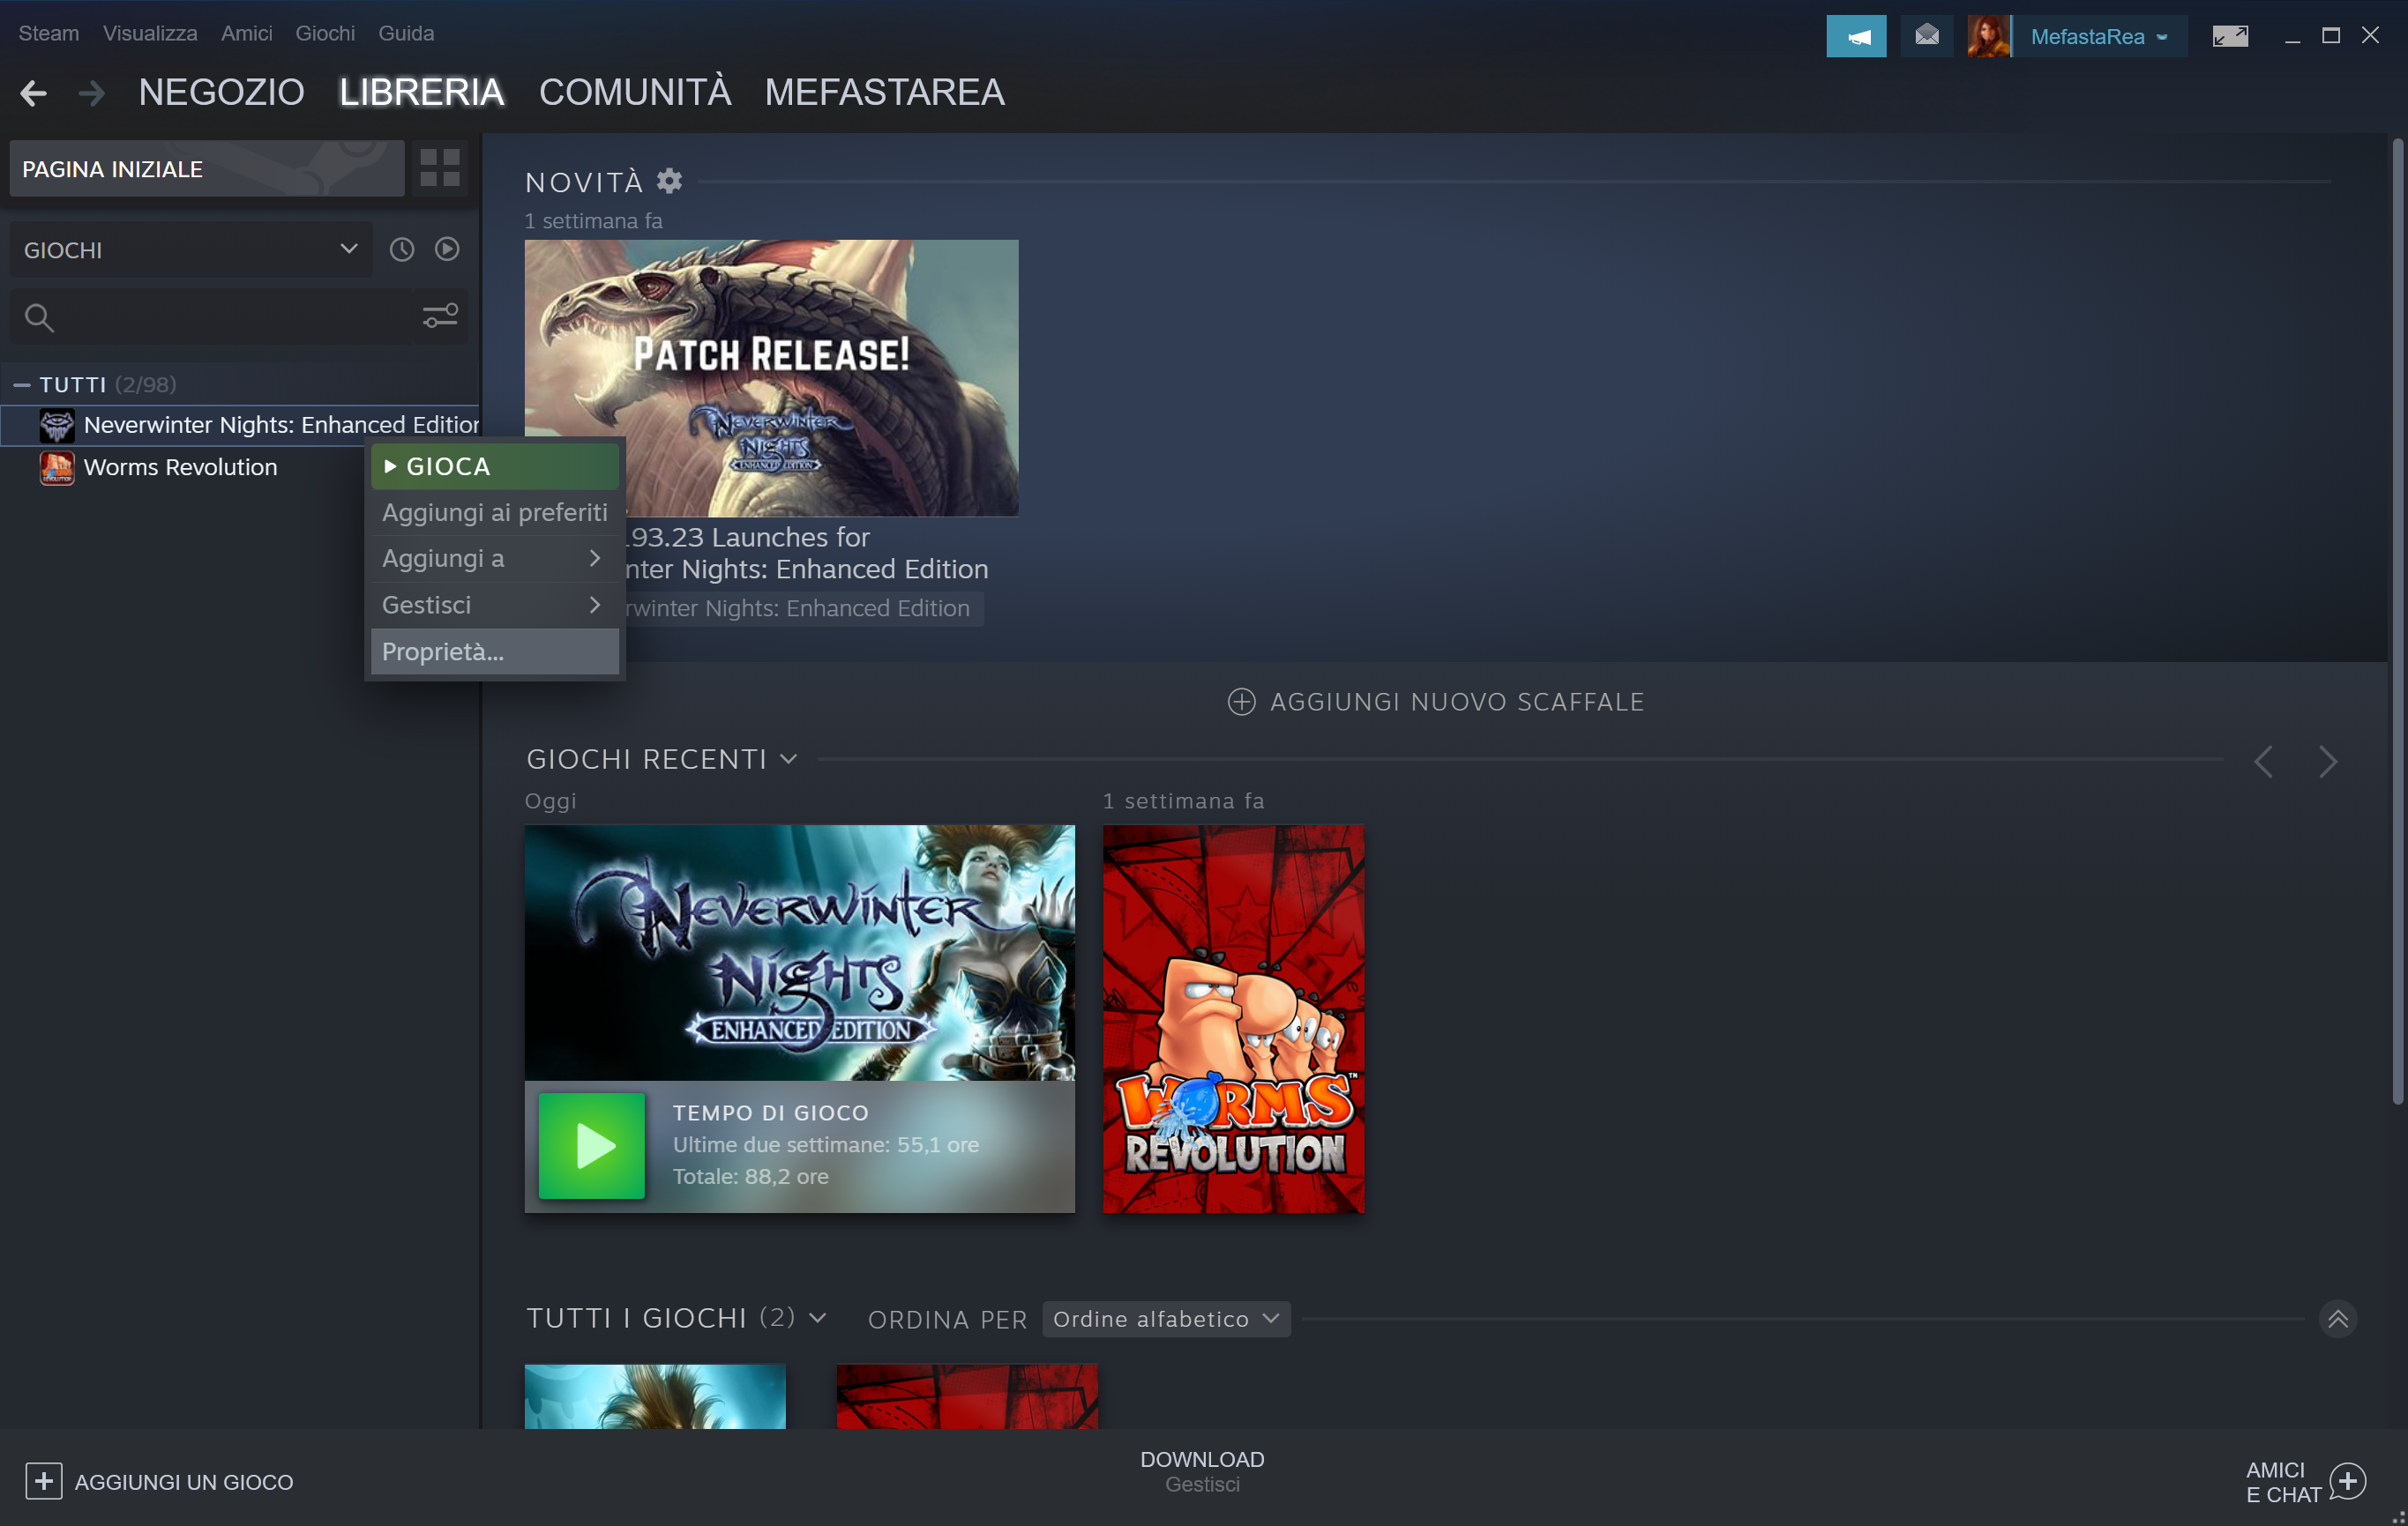Click the library search magnifier icon
2408x1526 pixels.
[x=39, y=316]
